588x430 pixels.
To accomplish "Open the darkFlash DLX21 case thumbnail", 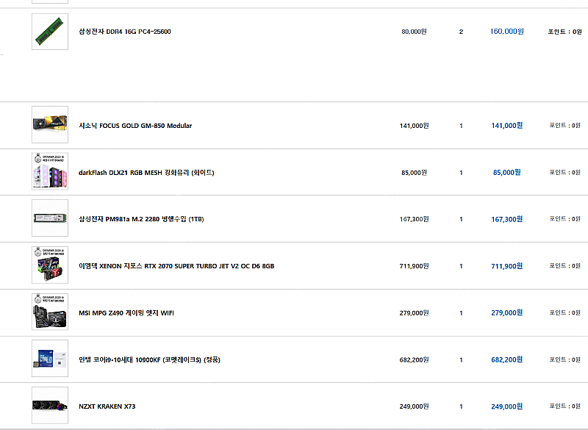I will [50, 171].
